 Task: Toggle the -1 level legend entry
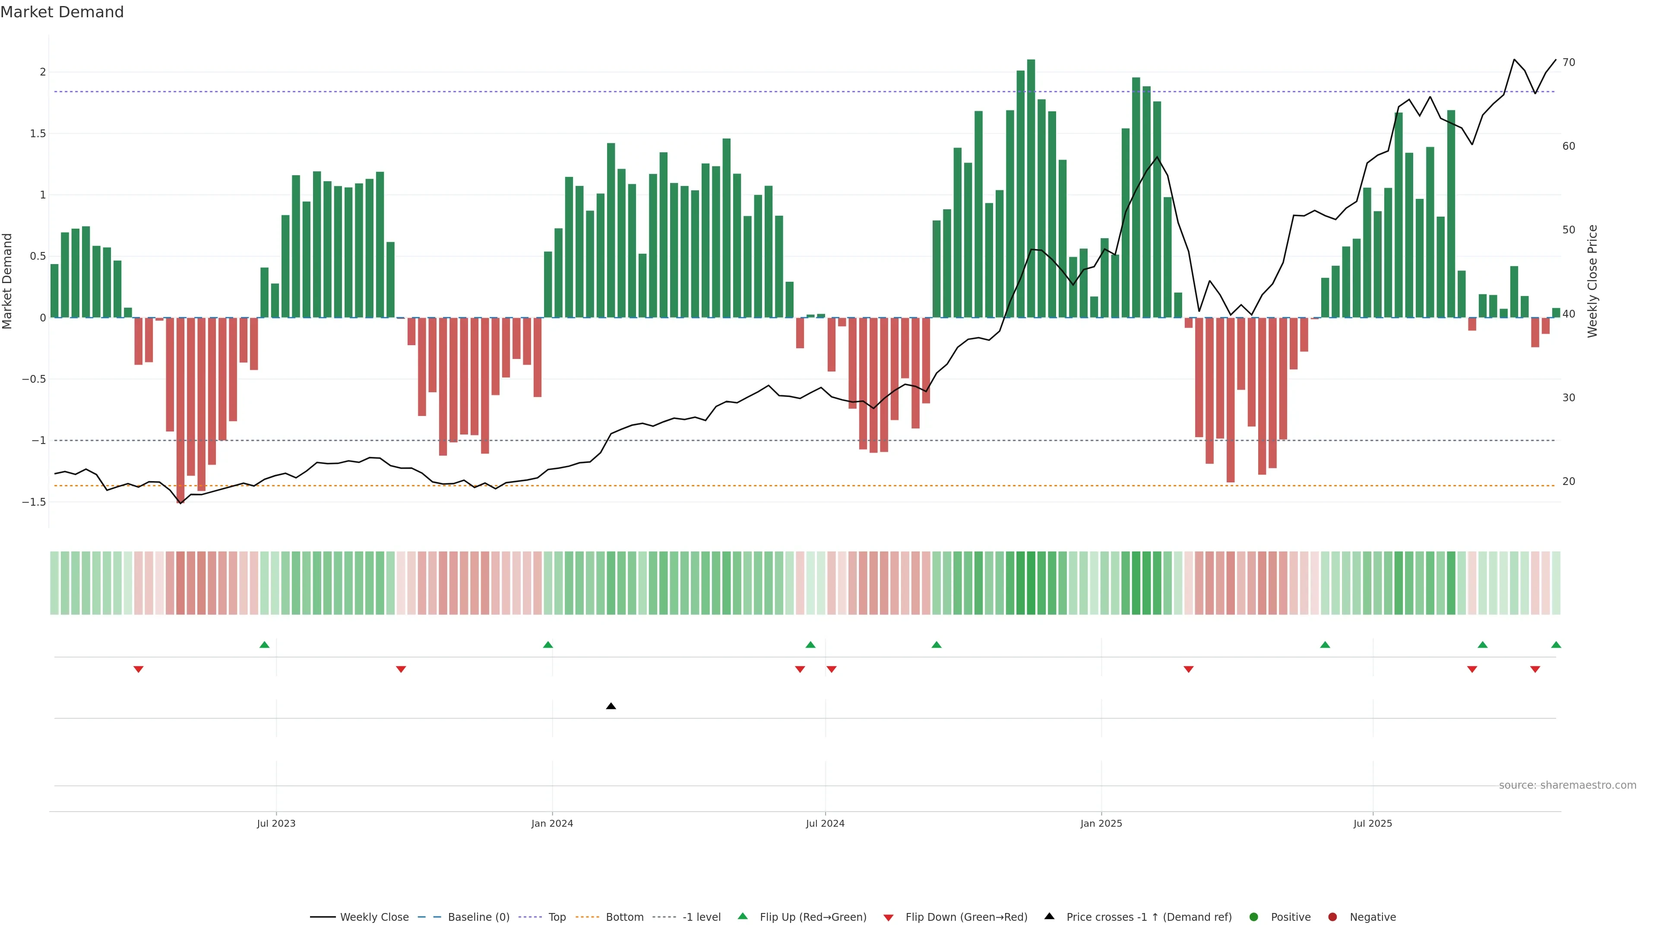701,917
